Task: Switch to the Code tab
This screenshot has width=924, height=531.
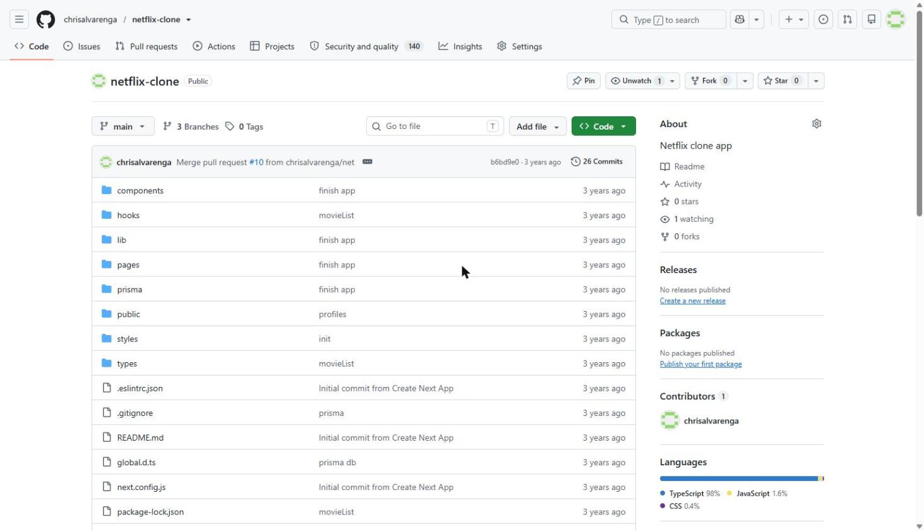Action: (x=32, y=46)
